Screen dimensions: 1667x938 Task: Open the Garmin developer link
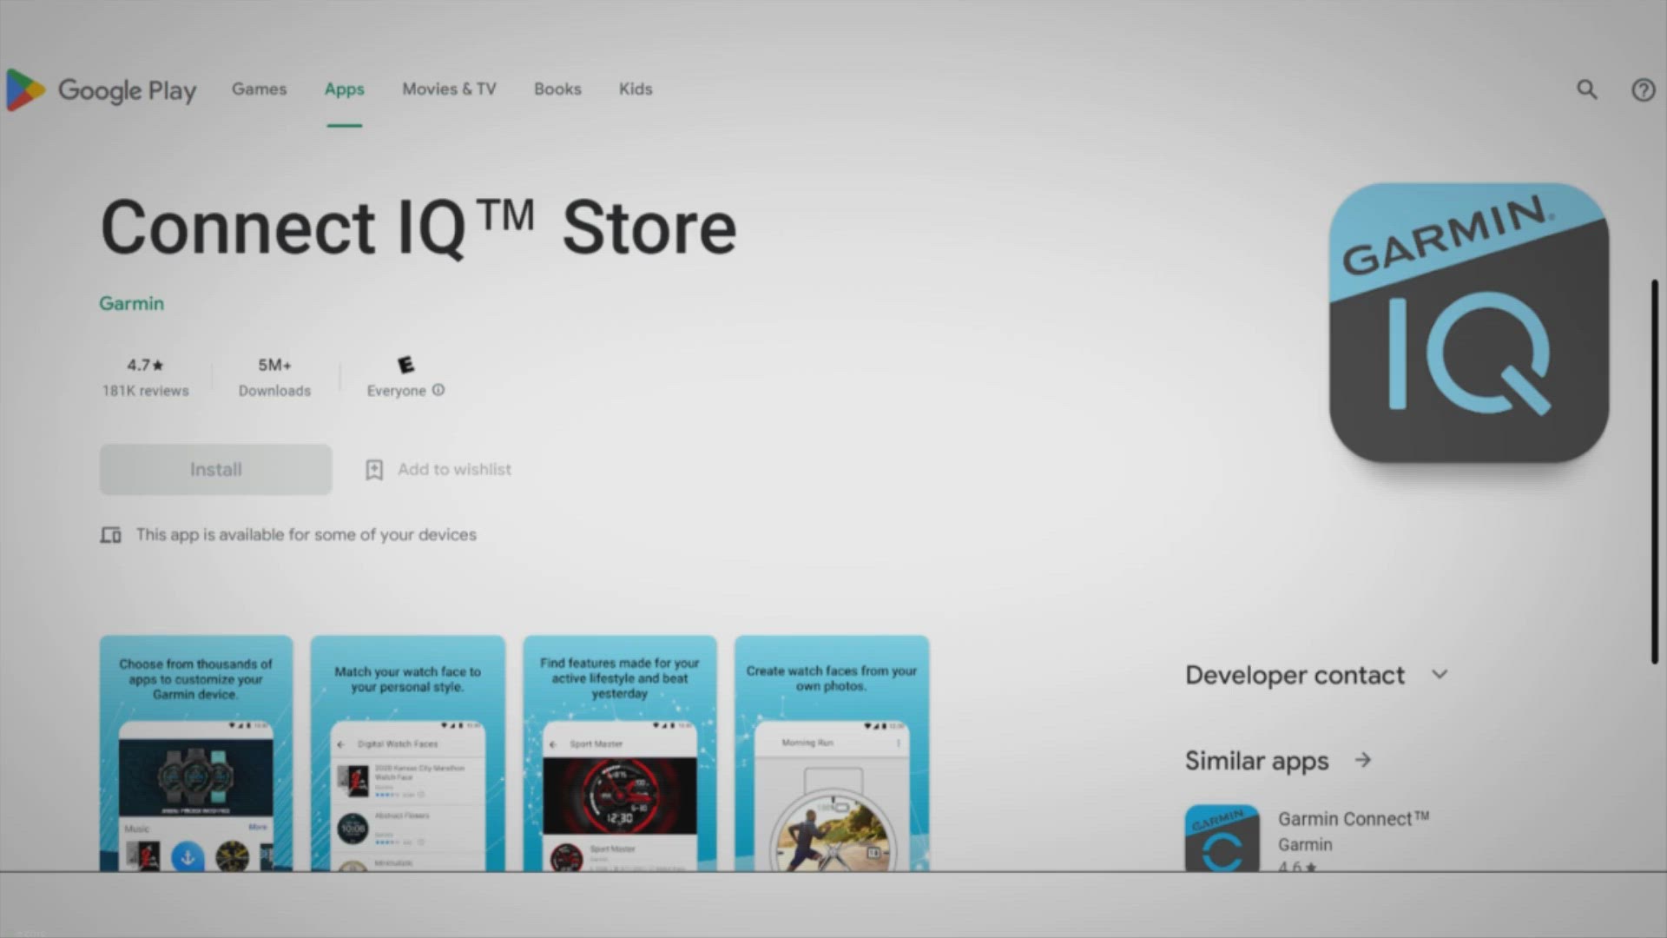(131, 303)
